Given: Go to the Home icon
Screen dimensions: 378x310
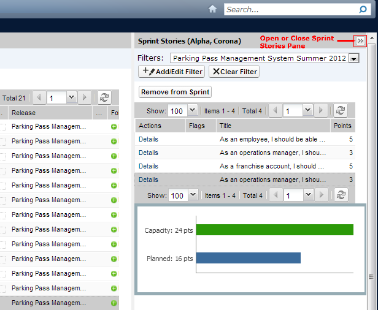Looking at the screenshot, I should coord(212,9).
